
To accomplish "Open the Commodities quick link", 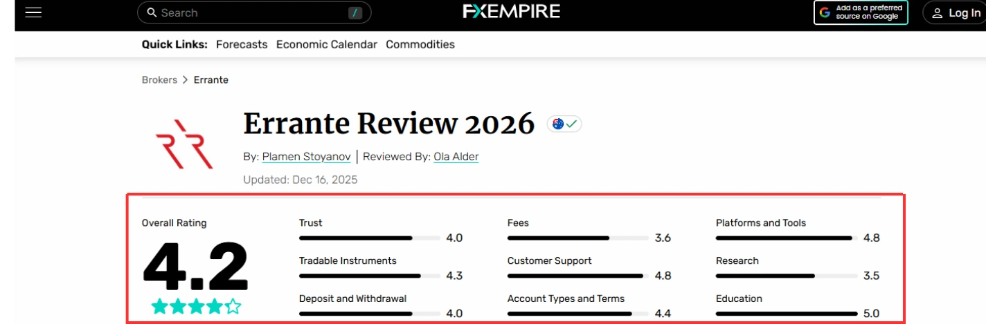I will coord(420,44).
